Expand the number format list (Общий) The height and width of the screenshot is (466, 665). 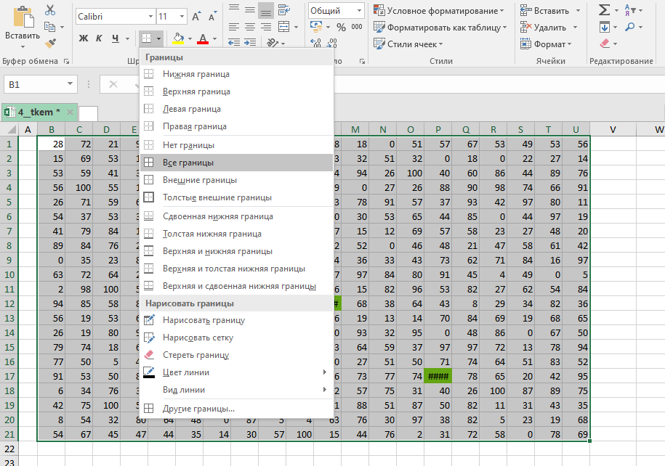coord(360,11)
